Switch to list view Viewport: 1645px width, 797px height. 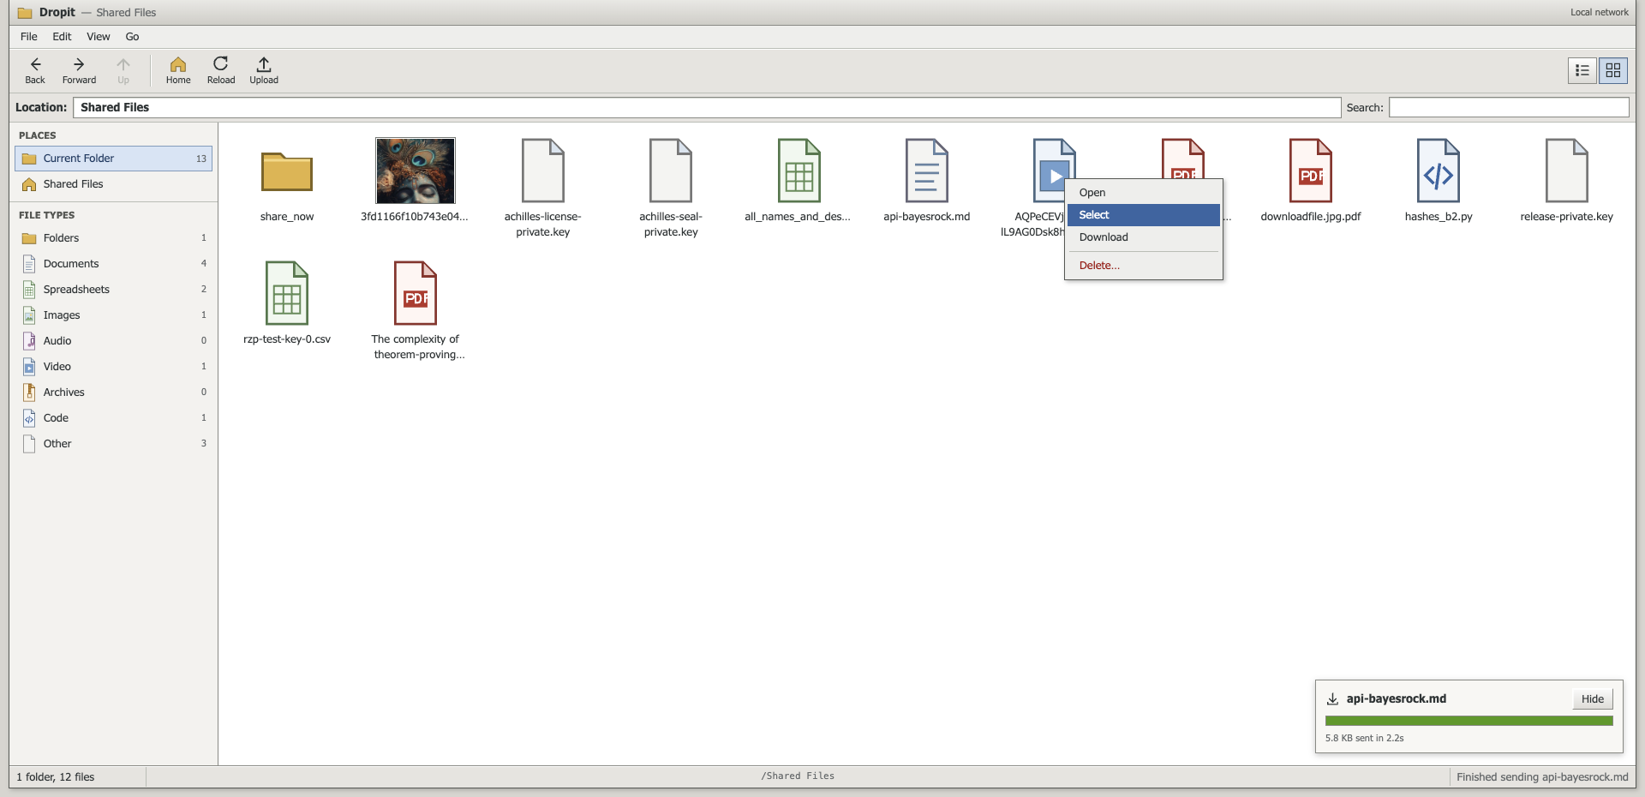[1582, 70]
